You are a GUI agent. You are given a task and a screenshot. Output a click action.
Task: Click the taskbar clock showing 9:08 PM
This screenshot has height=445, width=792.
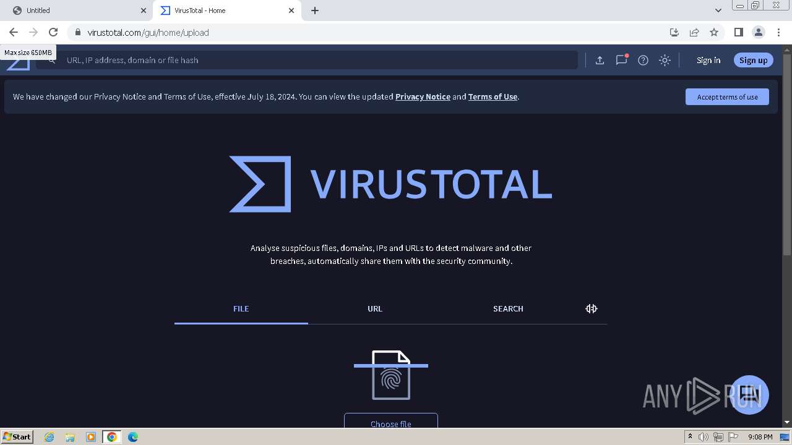pos(760,437)
